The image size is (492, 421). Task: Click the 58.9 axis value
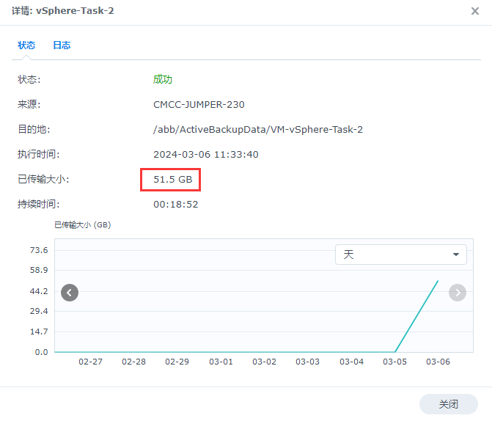point(39,270)
